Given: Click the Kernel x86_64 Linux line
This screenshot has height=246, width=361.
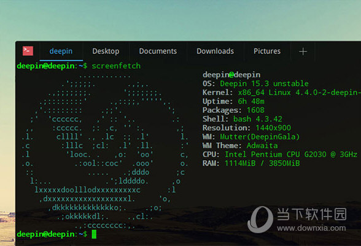Looking at the screenshot, I should 282,93.
